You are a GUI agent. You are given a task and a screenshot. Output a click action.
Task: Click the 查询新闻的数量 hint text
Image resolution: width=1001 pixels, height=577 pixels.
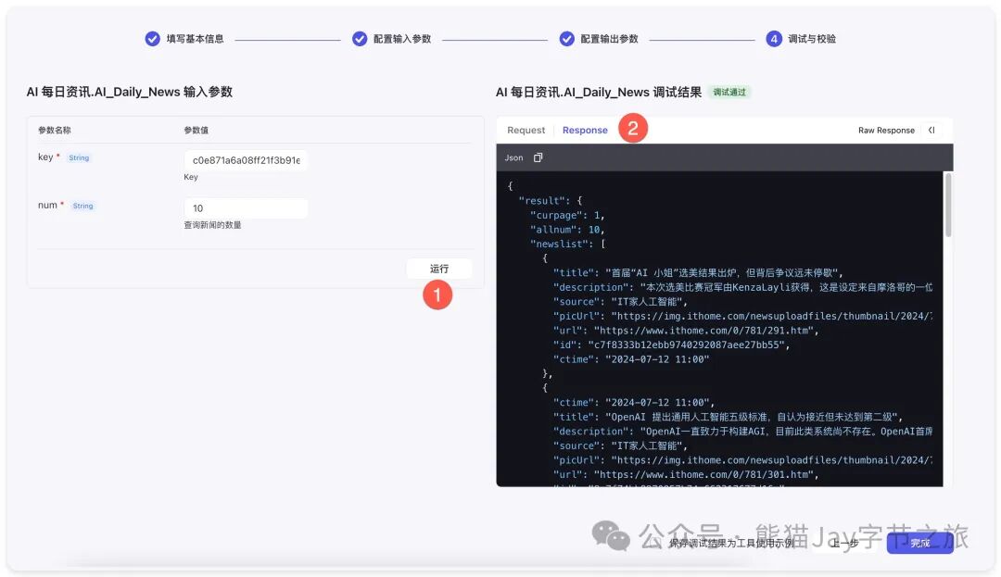pos(212,225)
